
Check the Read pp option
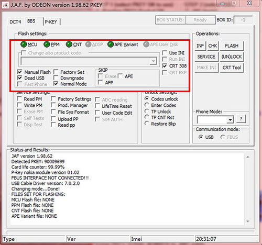(x=53, y=125)
